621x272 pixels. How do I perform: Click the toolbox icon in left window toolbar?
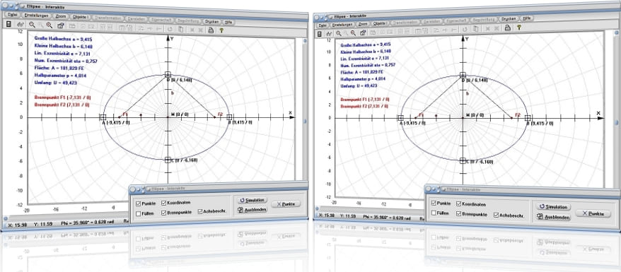pyautogui.click(x=60, y=26)
